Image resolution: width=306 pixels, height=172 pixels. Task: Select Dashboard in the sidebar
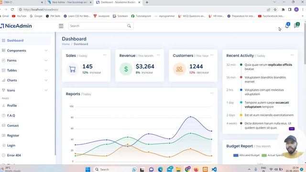25,41
